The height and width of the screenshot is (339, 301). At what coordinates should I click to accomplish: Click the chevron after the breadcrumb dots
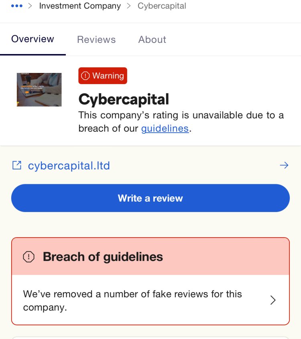point(30,6)
